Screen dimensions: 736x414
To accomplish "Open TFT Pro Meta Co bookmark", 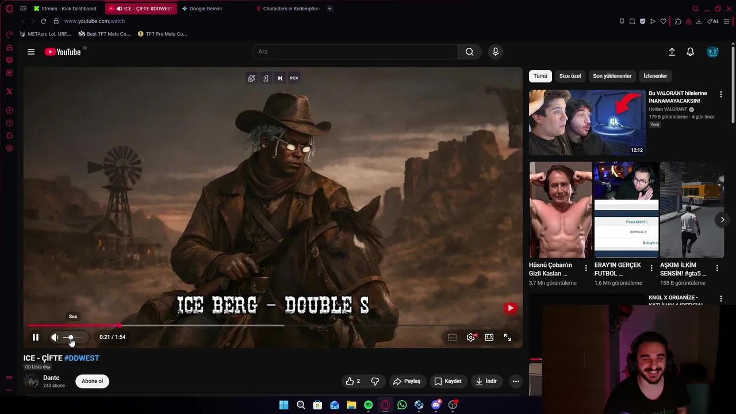I will coord(162,34).
